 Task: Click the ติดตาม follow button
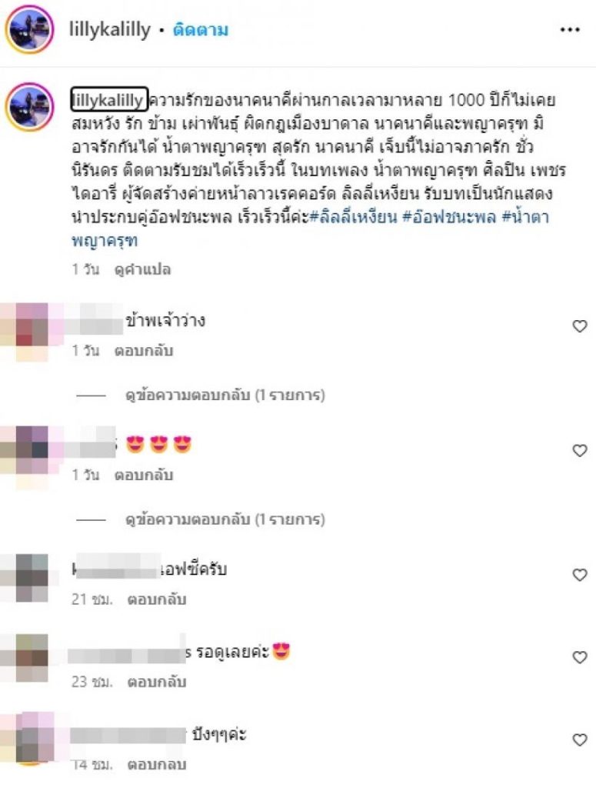(x=201, y=30)
